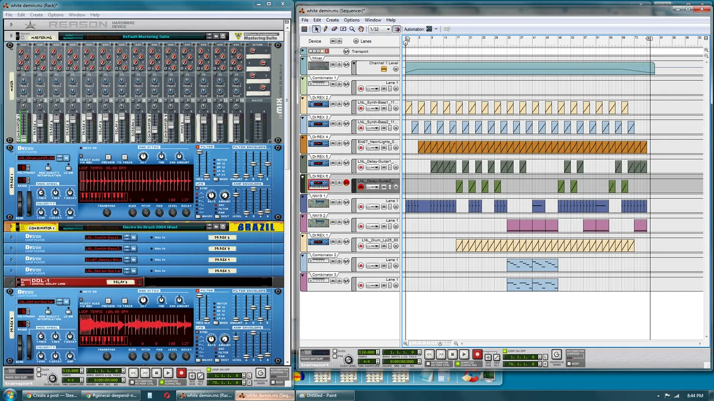This screenshot has height=401, width=714.
Task: Select the Pencil tool in Sequencer toolbar
Action: pyautogui.click(x=325, y=29)
